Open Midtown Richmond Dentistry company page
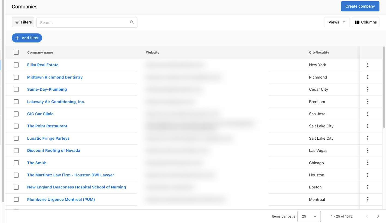The width and height of the screenshot is (386, 223). pos(55,77)
